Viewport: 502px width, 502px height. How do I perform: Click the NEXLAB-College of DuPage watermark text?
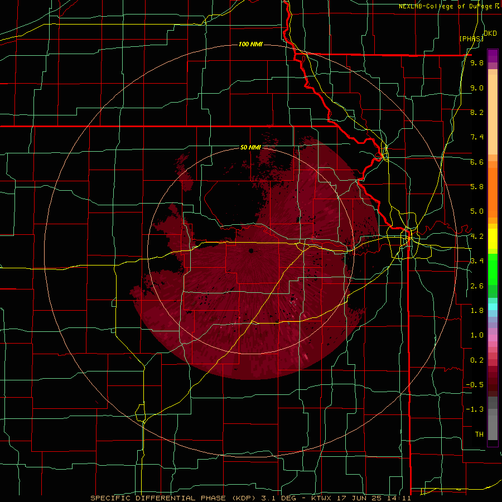click(x=450, y=6)
